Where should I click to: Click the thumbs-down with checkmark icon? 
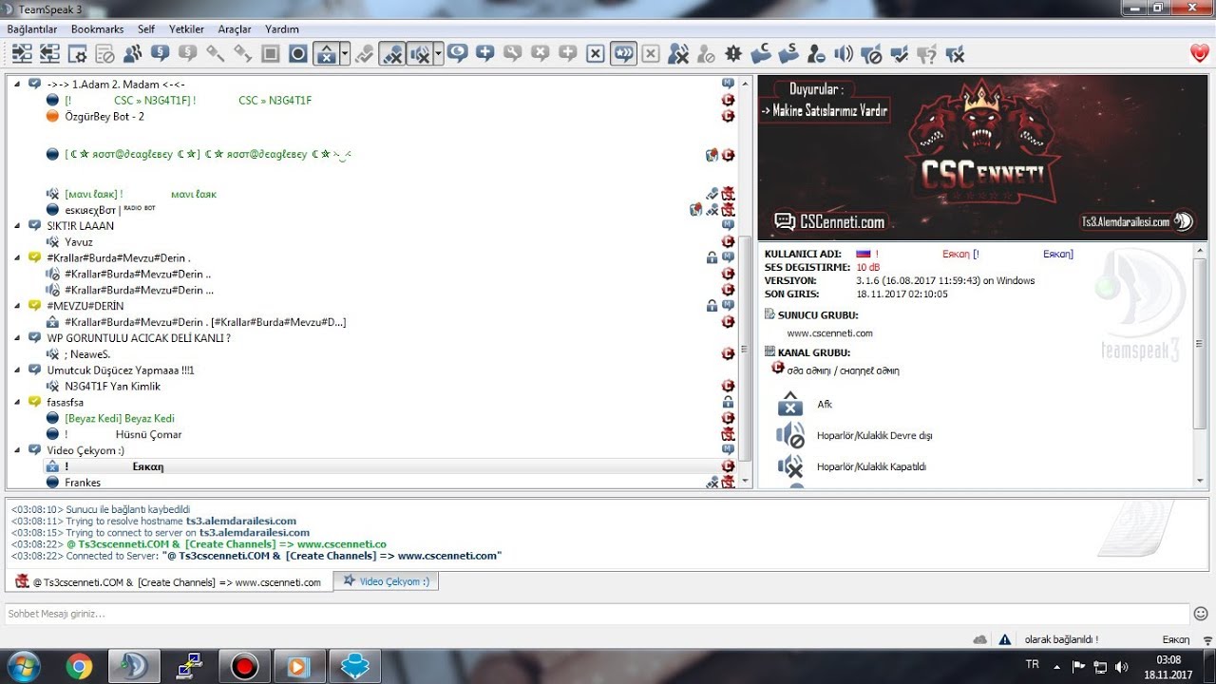(x=899, y=54)
